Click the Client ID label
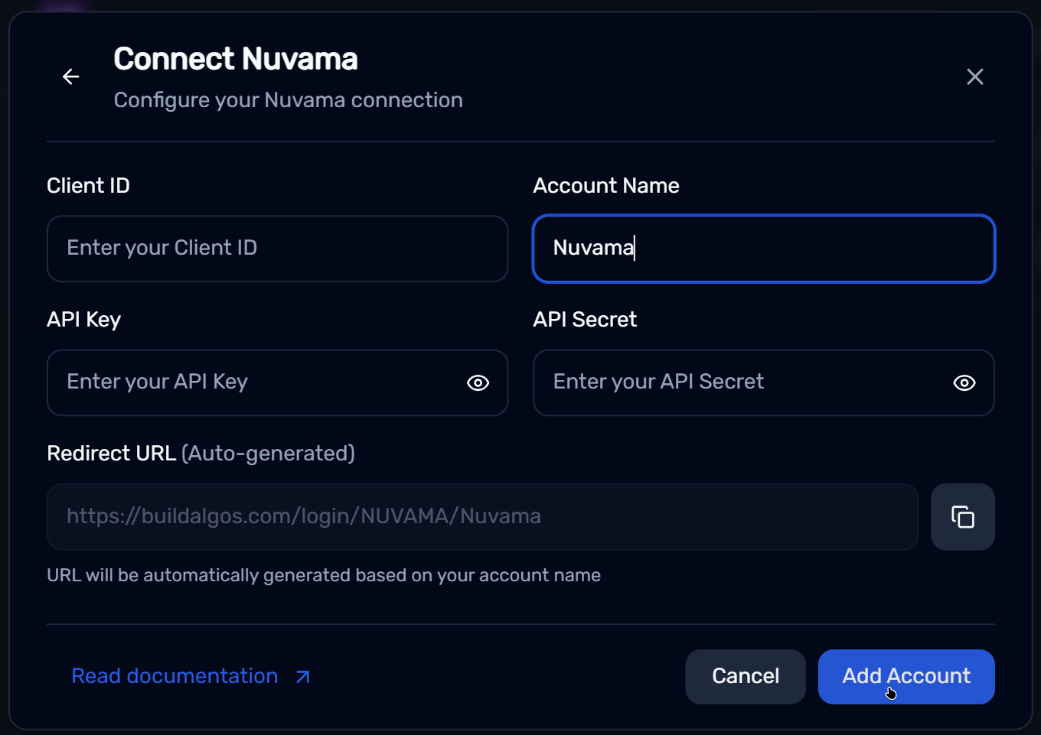The height and width of the screenshot is (735, 1041). click(x=88, y=186)
